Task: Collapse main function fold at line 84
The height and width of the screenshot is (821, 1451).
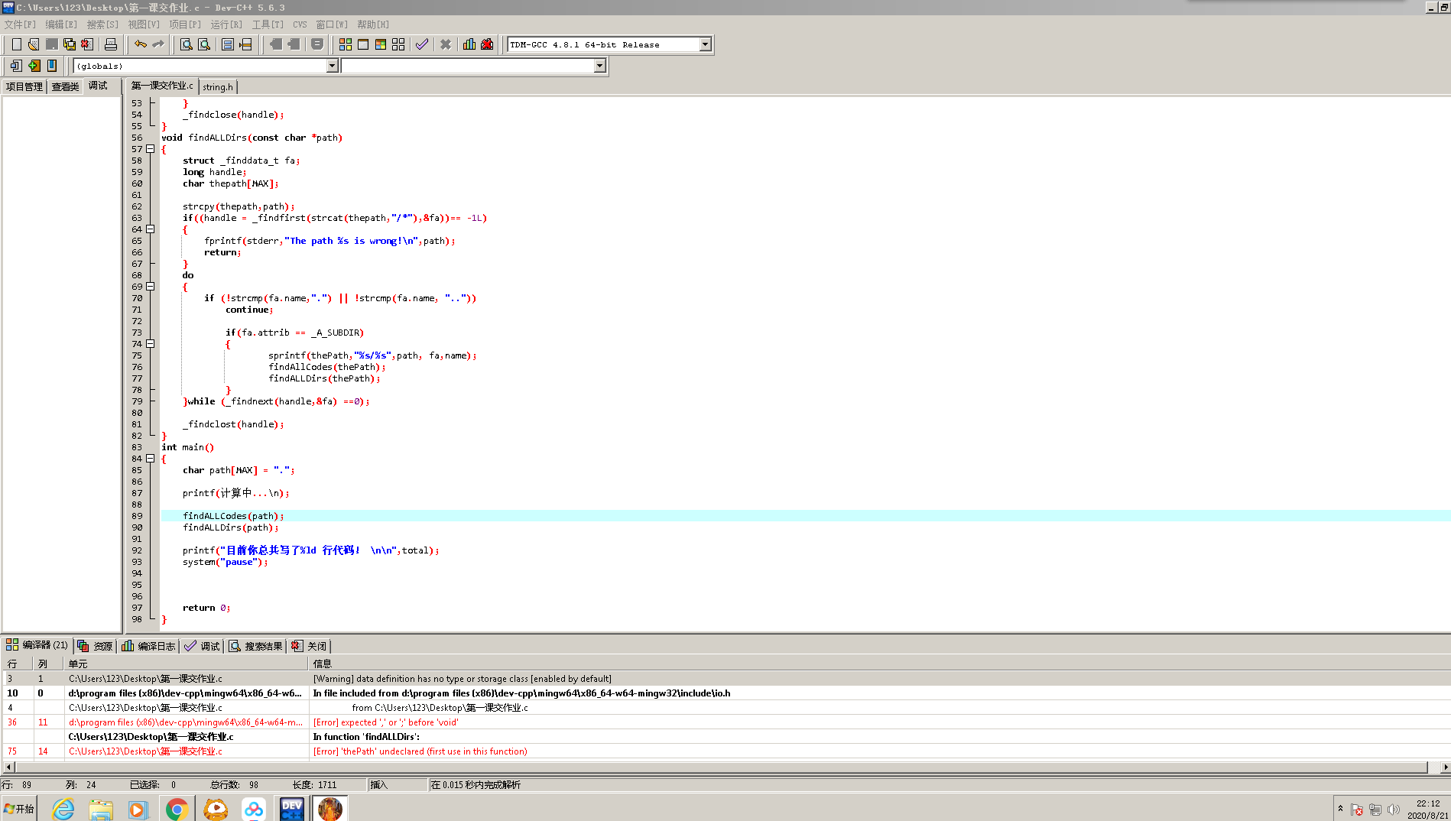Action: click(x=151, y=459)
